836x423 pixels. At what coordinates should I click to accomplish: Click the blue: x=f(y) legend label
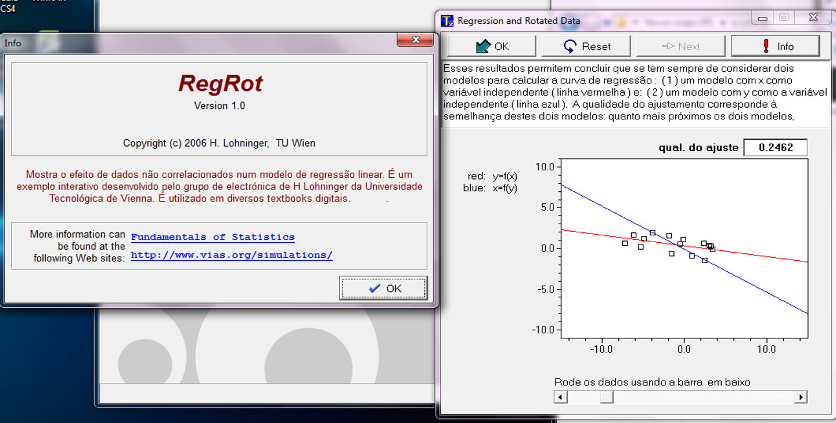[x=490, y=188]
